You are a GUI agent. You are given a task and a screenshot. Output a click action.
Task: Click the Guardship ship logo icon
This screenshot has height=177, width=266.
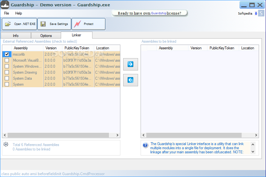pyautogui.click(x=5, y=5)
